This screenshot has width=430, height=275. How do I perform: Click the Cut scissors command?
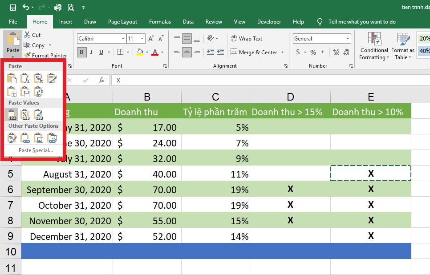pyautogui.click(x=32, y=35)
